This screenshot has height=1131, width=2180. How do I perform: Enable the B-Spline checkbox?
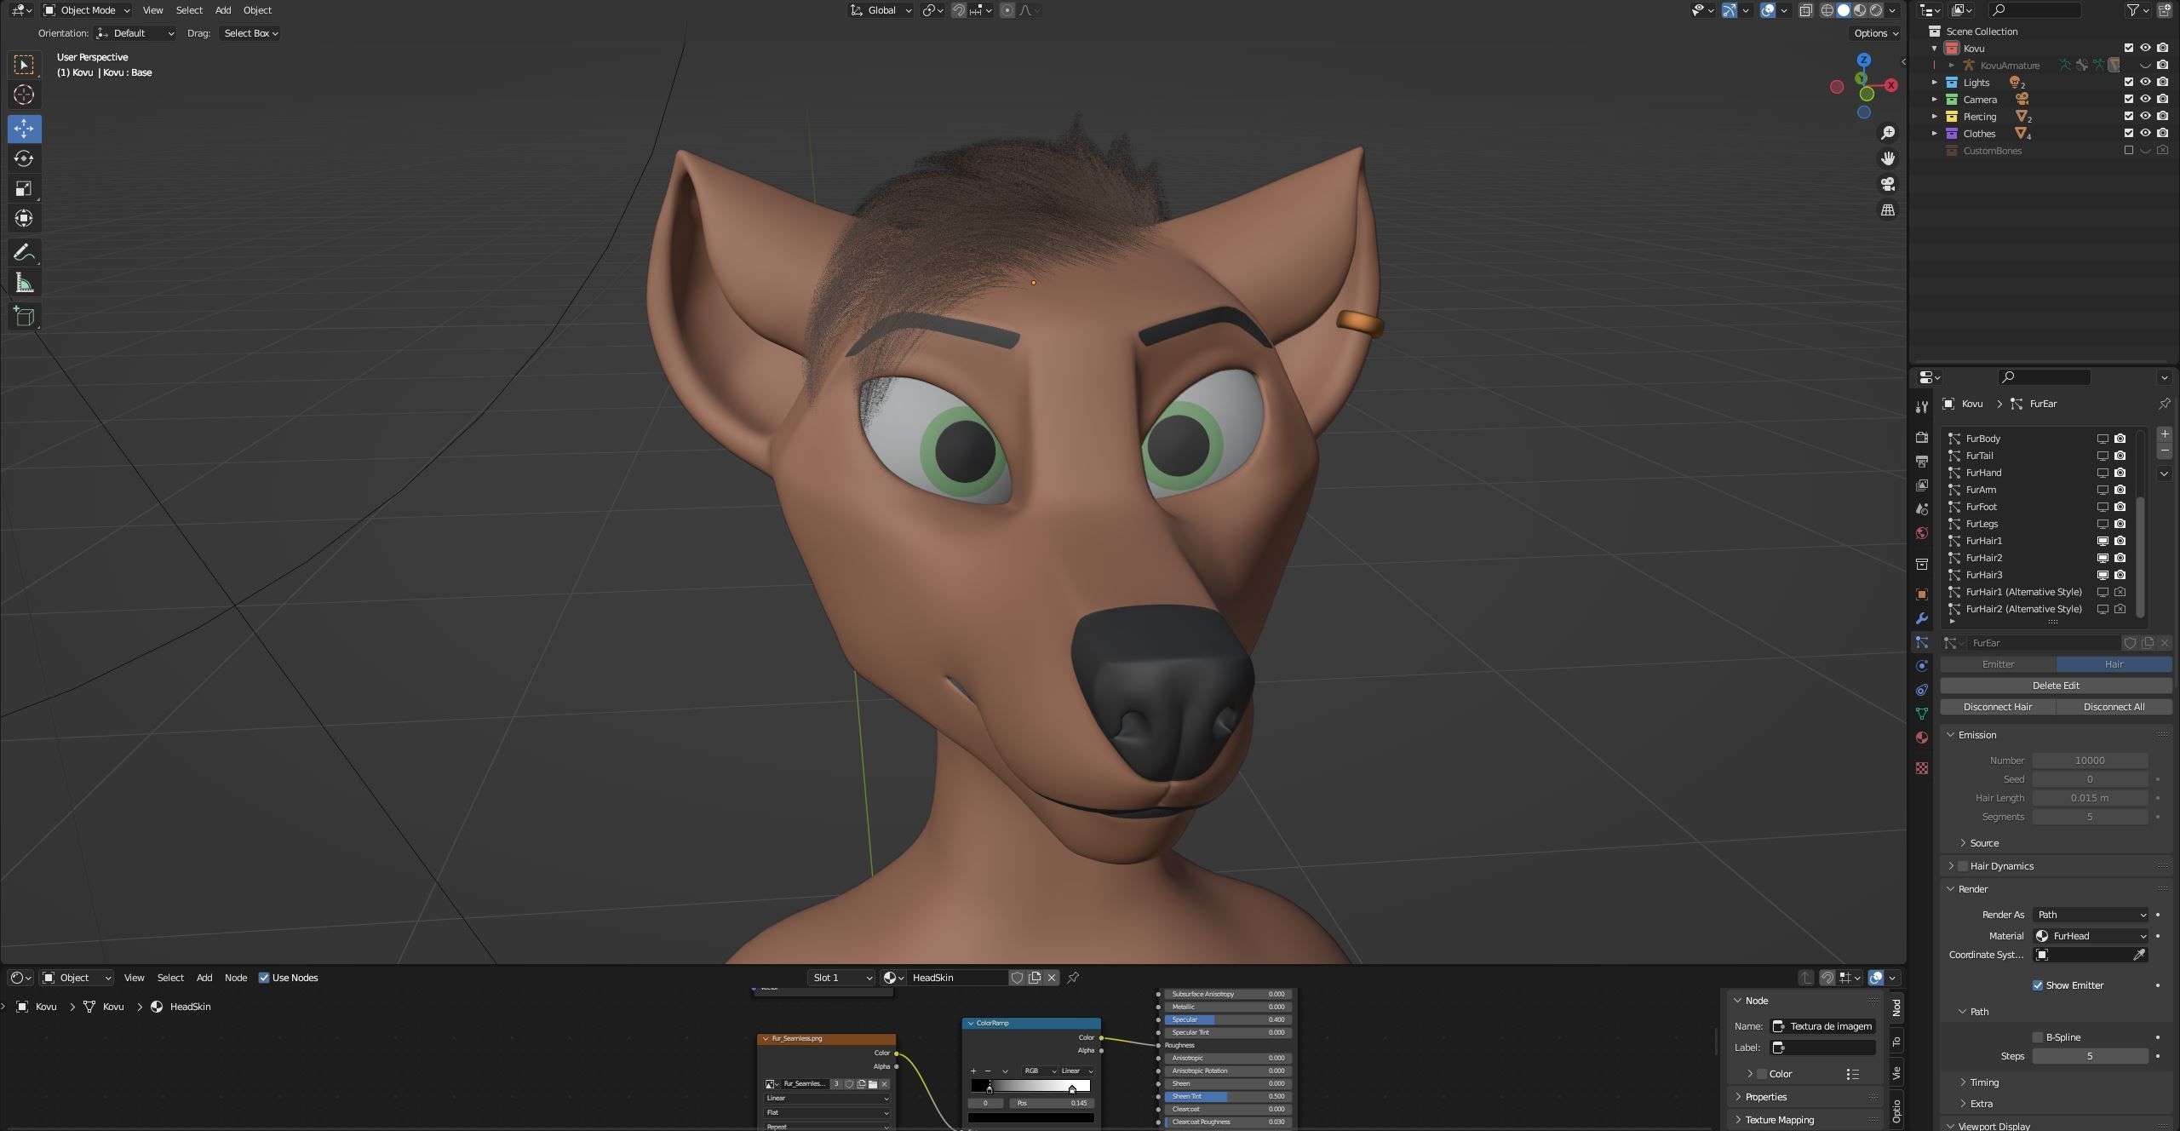click(2037, 1037)
